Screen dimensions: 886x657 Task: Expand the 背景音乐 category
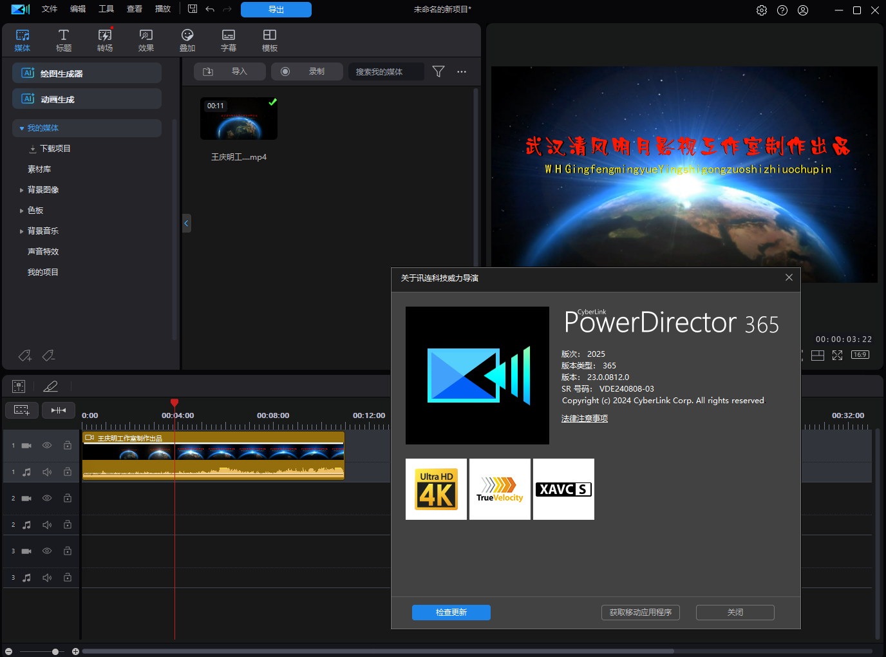22,231
